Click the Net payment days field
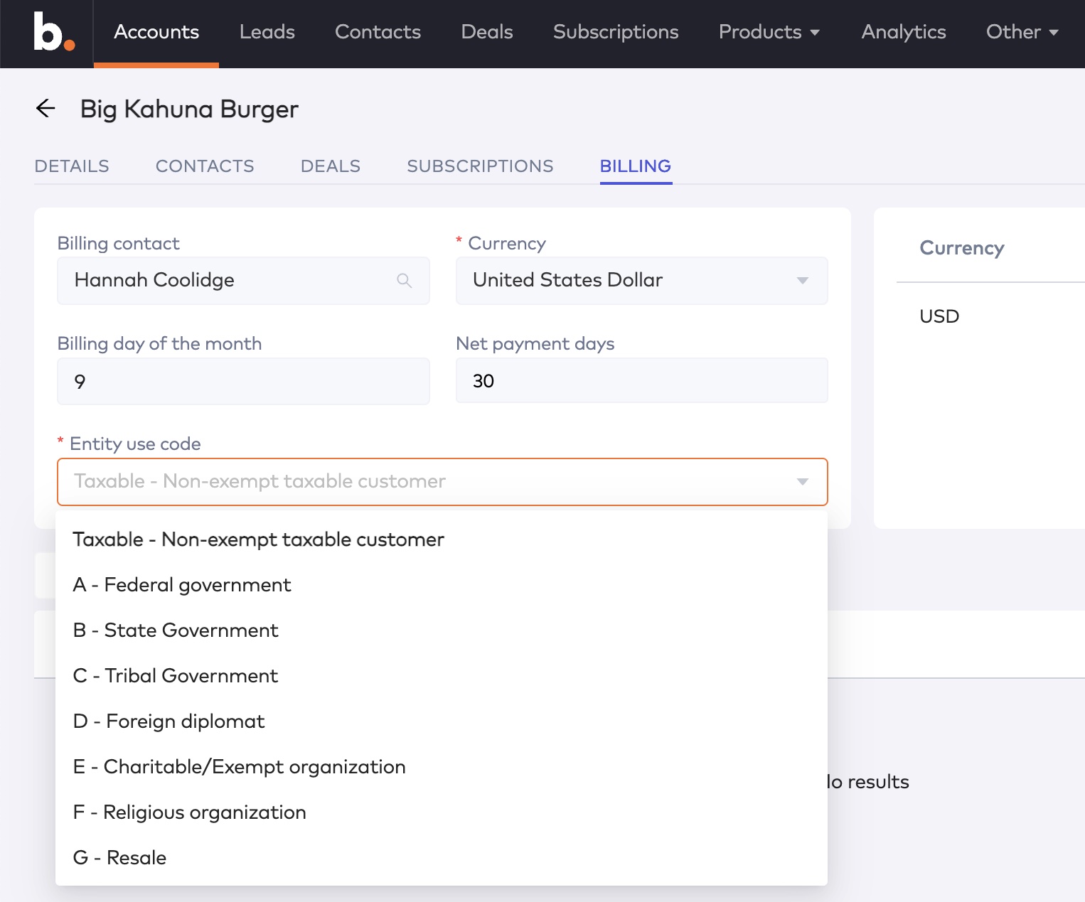The width and height of the screenshot is (1085, 902). pos(641,381)
